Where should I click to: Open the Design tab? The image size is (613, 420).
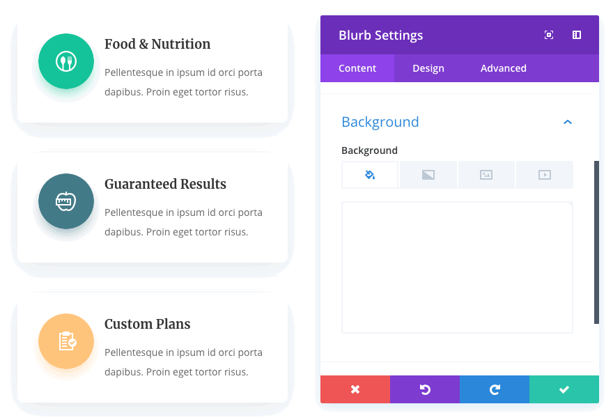coord(428,68)
